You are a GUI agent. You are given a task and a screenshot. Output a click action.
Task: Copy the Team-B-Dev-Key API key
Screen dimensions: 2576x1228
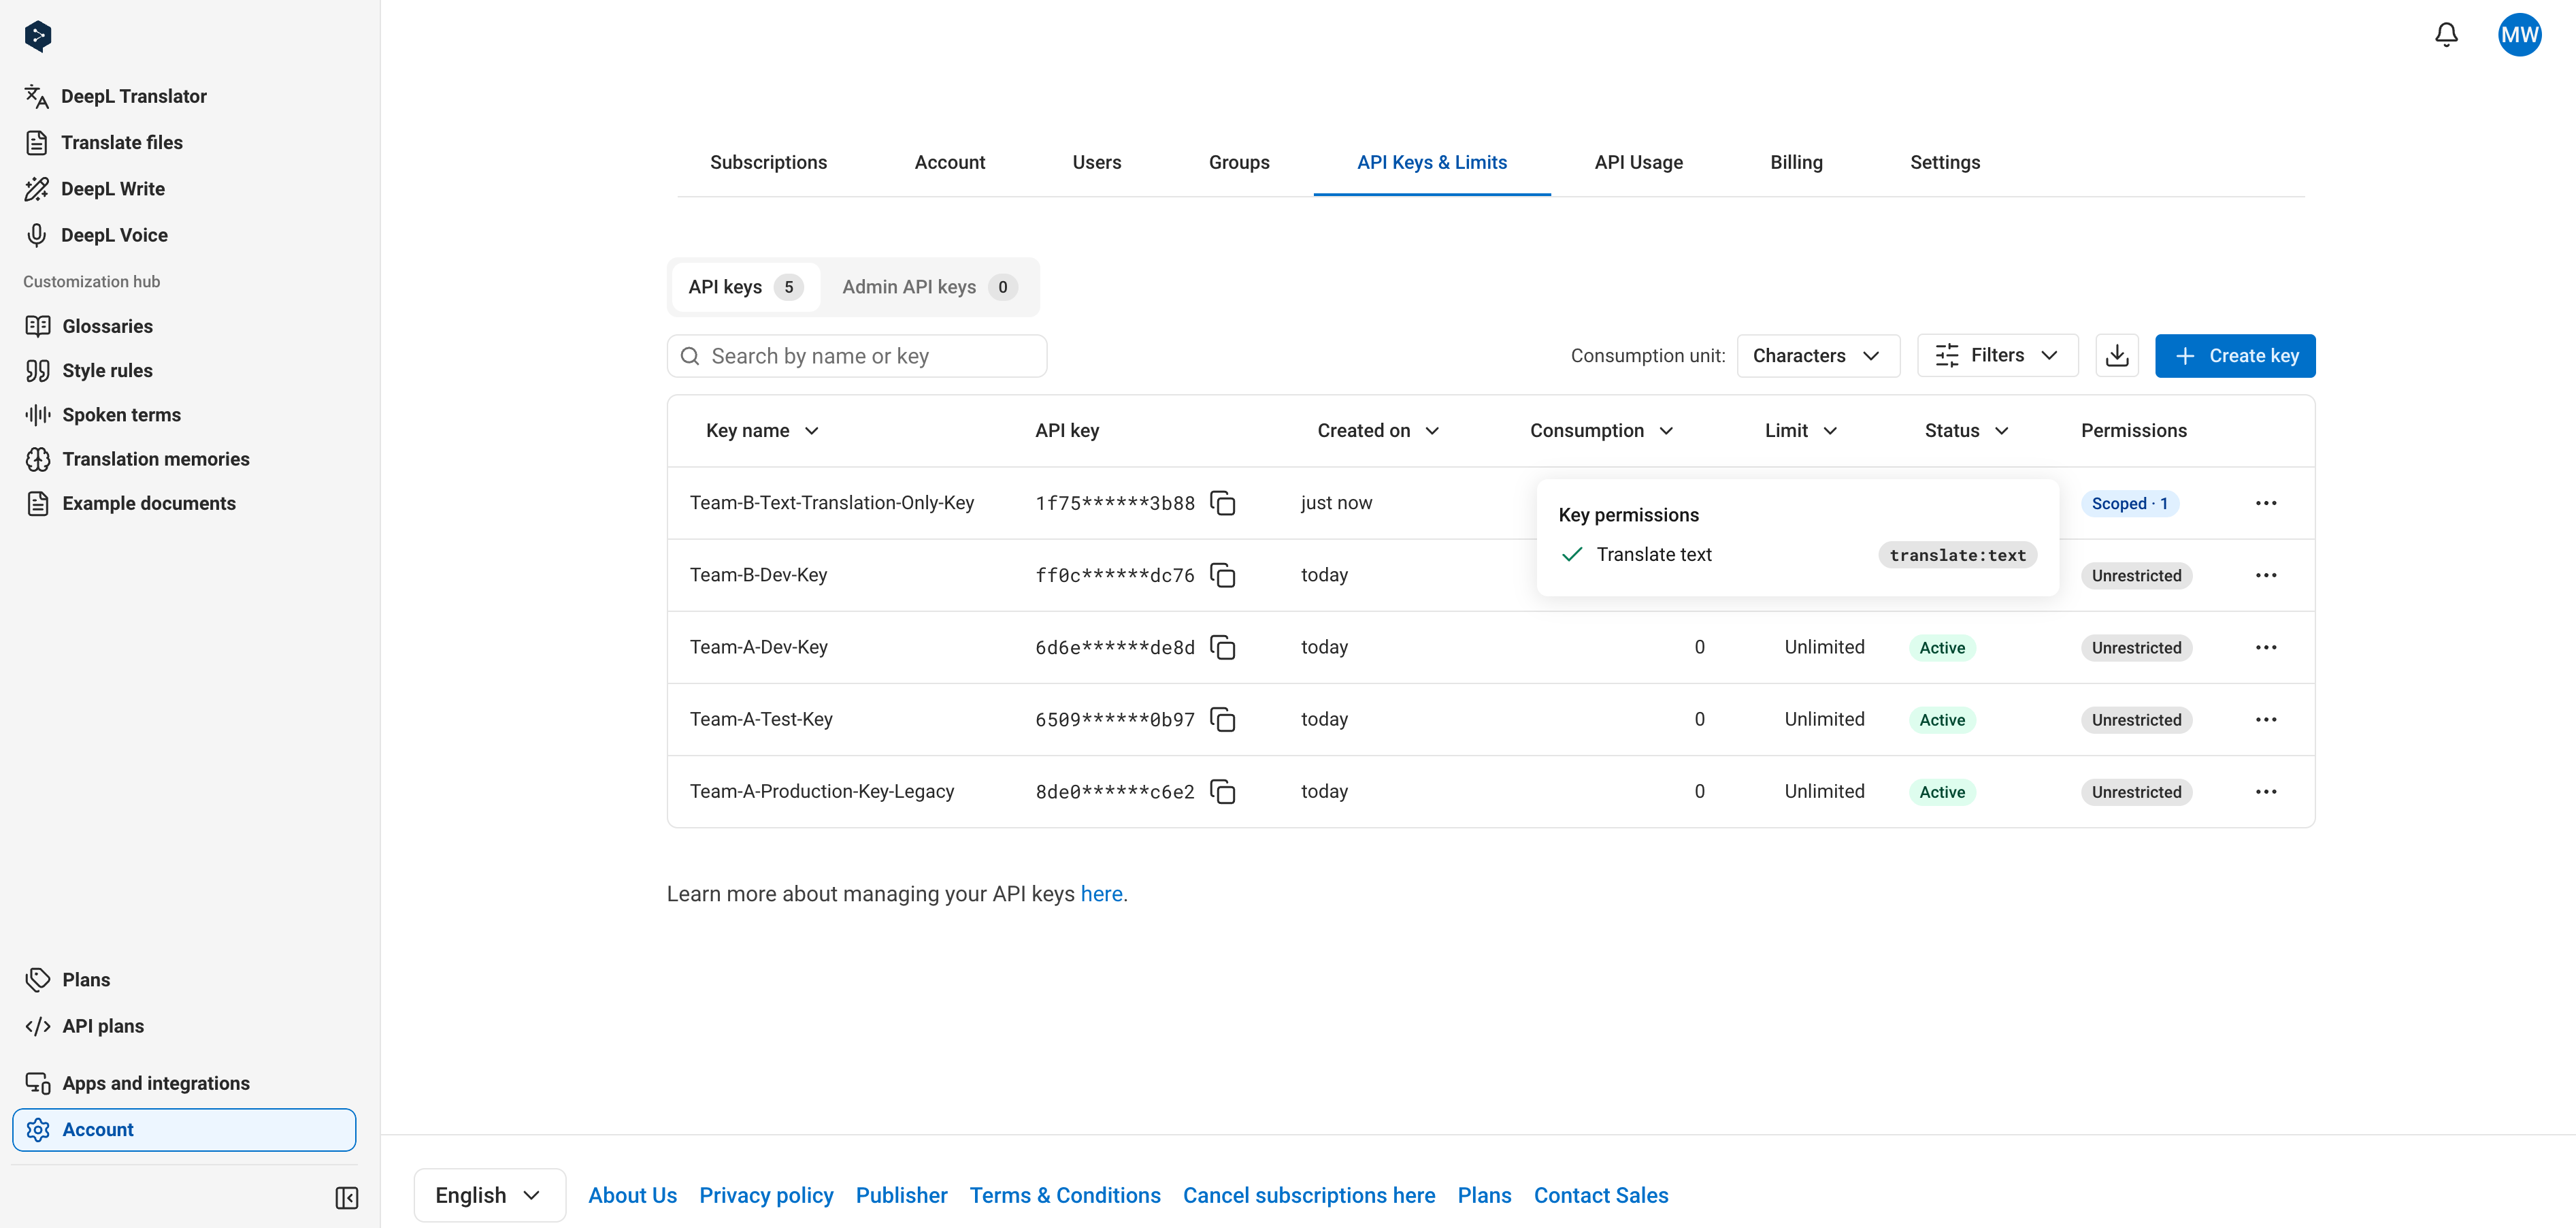pos(1222,575)
